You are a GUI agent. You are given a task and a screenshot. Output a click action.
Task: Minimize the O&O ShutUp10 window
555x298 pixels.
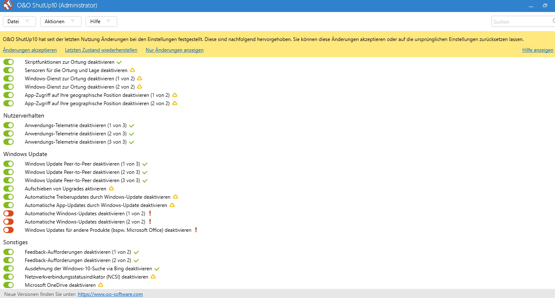pyautogui.click(x=531, y=6)
